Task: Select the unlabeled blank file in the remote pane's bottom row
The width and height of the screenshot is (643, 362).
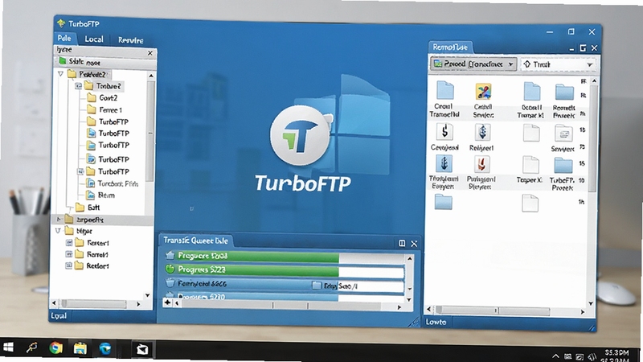Action: [530, 204]
